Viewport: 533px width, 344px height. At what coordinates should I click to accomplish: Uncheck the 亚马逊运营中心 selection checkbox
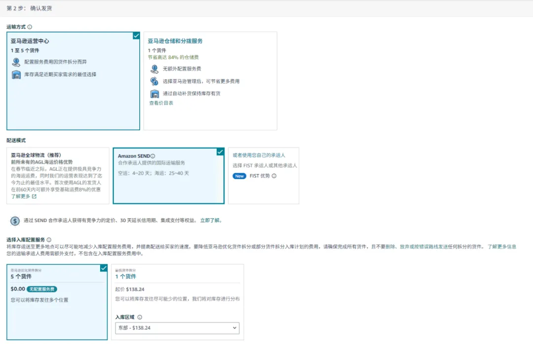pos(136,36)
